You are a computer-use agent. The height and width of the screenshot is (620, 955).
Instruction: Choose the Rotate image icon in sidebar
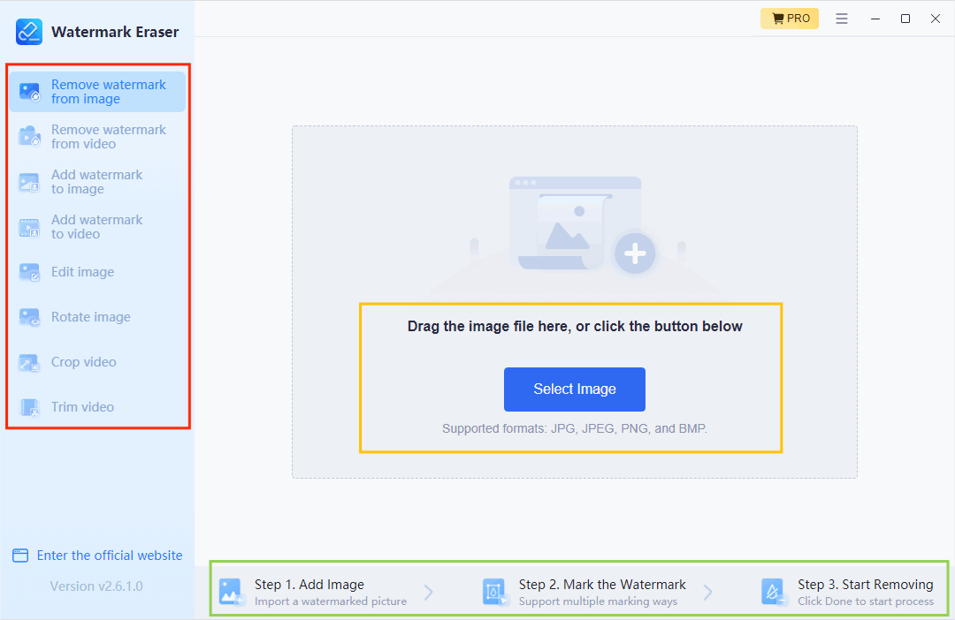point(30,317)
